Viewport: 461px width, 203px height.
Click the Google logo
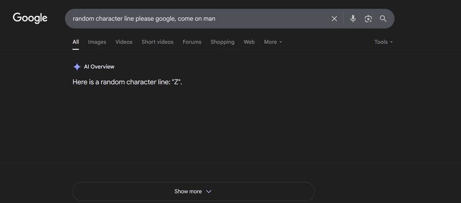[30, 18]
